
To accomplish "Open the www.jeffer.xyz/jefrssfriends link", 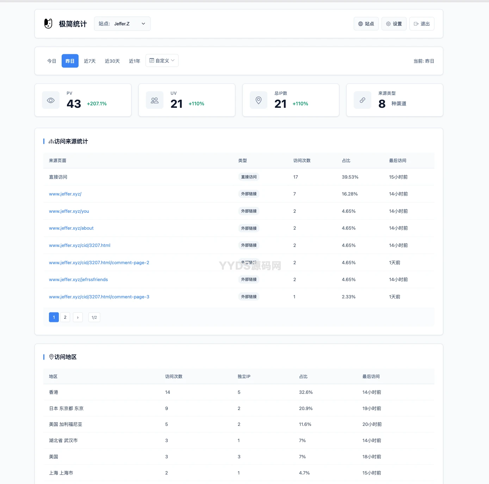I will coord(78,280).
